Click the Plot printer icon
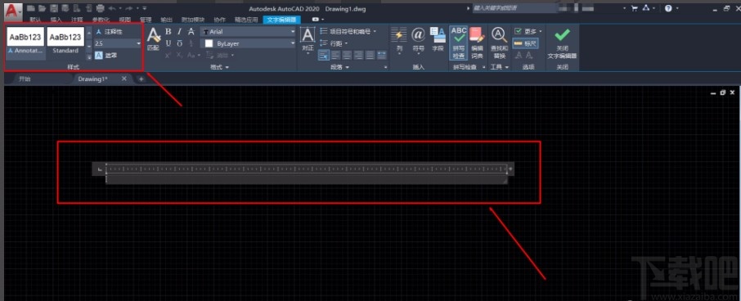 [x=100, y=8]
